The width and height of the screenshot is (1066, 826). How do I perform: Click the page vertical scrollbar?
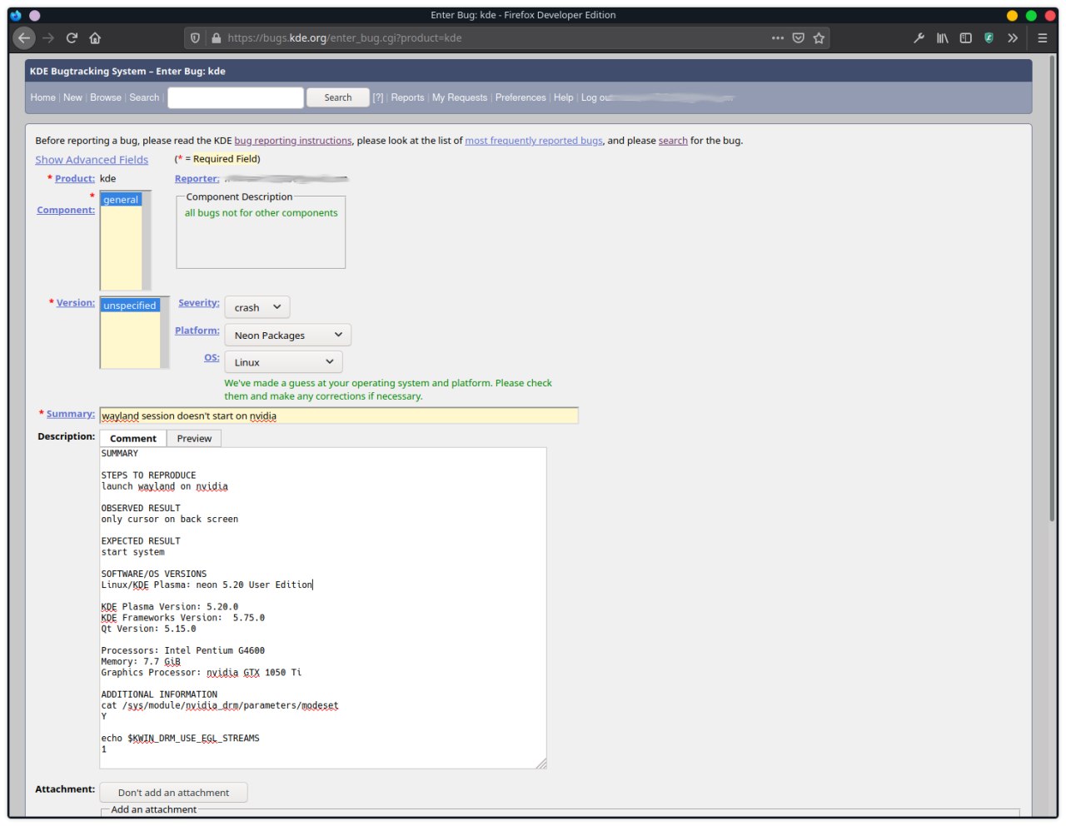(x=1053, y=287)
